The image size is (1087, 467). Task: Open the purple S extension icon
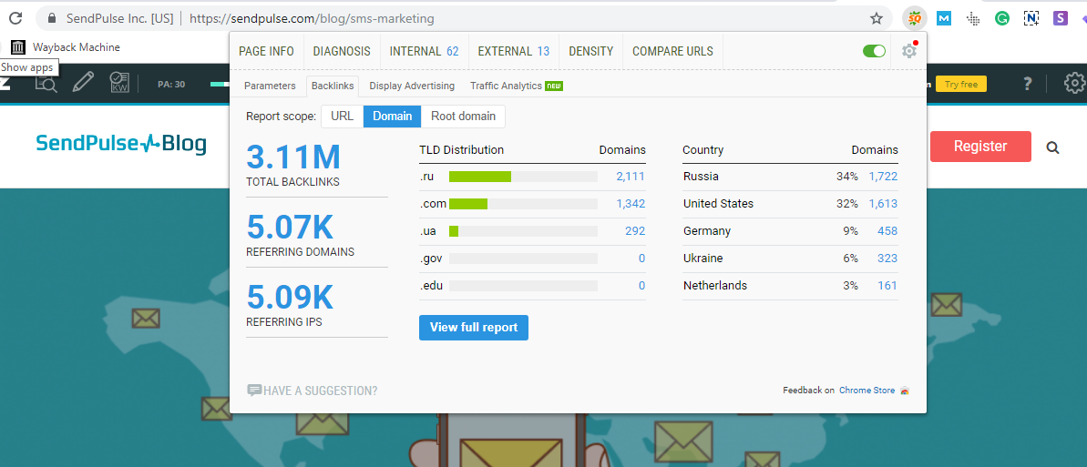(1060, 19)
